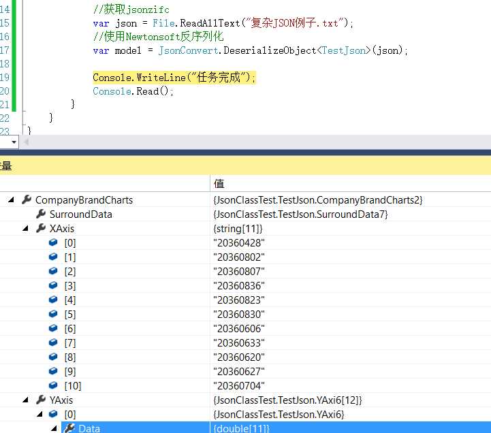Click the cube icon of XAxis [3]

pyautogui.click(x=53, y=285)
